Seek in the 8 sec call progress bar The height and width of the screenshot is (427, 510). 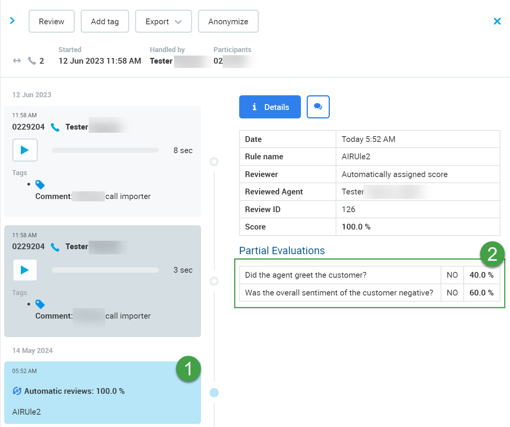pos(105,150)
